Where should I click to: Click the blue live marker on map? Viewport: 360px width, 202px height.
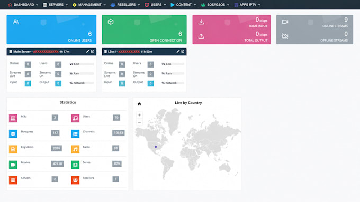pyautogui.click(x=156, y=147)
